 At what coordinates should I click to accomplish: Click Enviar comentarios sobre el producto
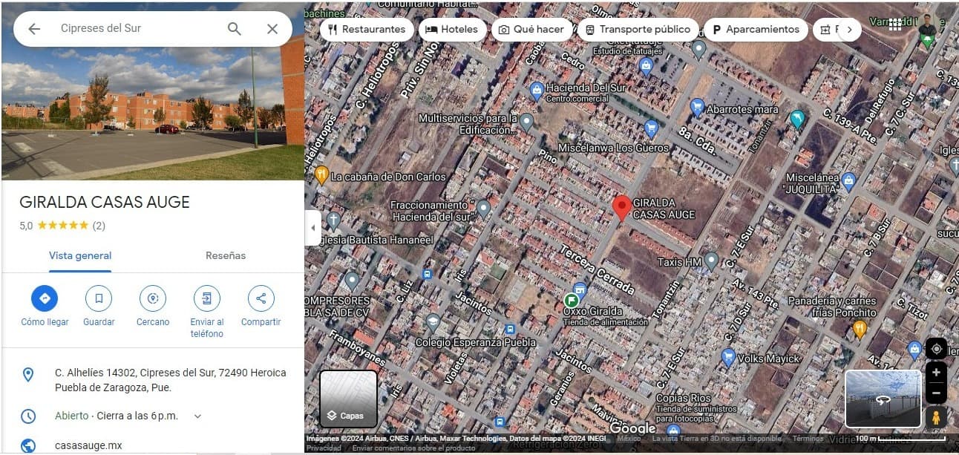click(413, 448)
